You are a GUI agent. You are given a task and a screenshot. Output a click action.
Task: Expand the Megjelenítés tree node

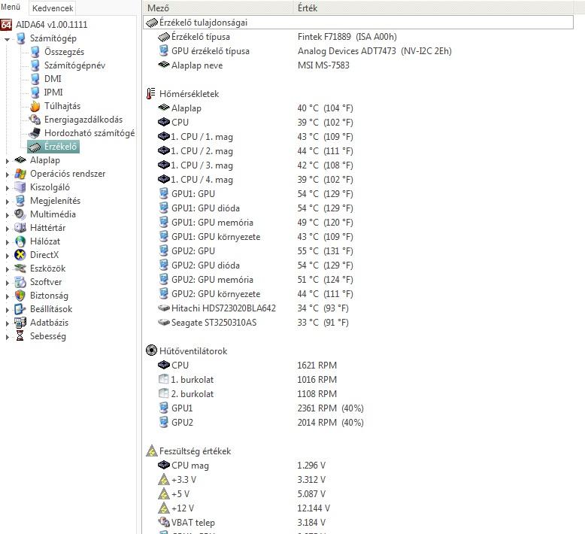pos(7,201)
